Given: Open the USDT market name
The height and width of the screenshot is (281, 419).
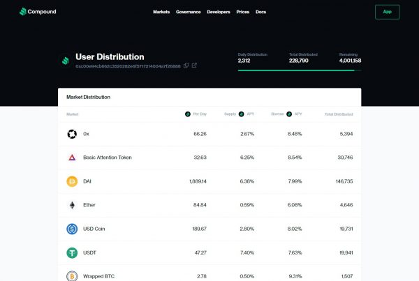Looking at the screenshot, I should coord(89,252).
